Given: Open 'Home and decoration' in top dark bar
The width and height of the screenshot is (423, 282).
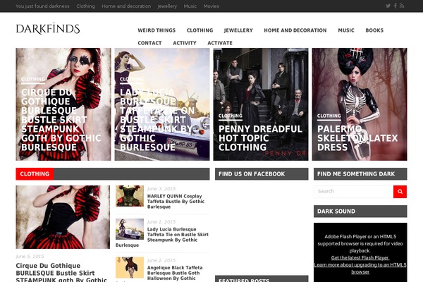Looking at the screenshot, I should pyautogui.click(x=126, y=6).
